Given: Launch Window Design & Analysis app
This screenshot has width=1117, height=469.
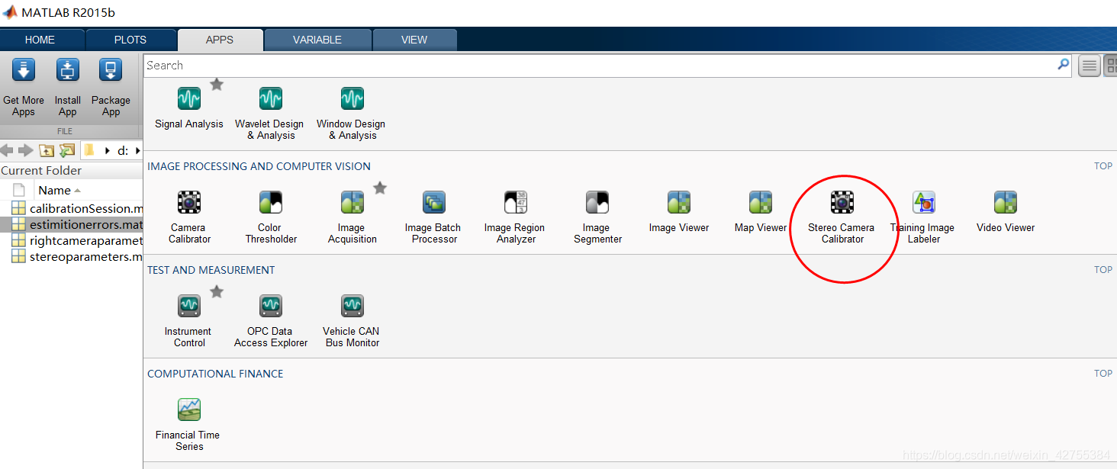Looking at the screenshot, I should (x=352, y=112).
